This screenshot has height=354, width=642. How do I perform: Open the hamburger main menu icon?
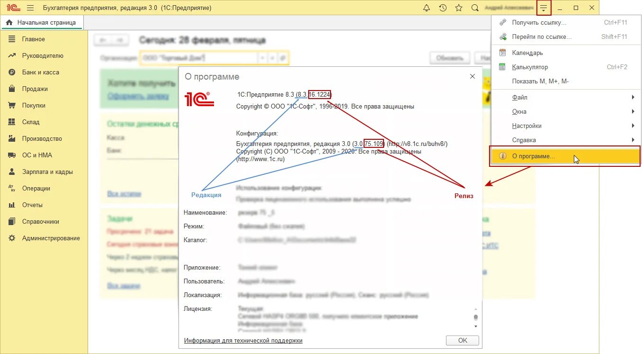point(30,8)
